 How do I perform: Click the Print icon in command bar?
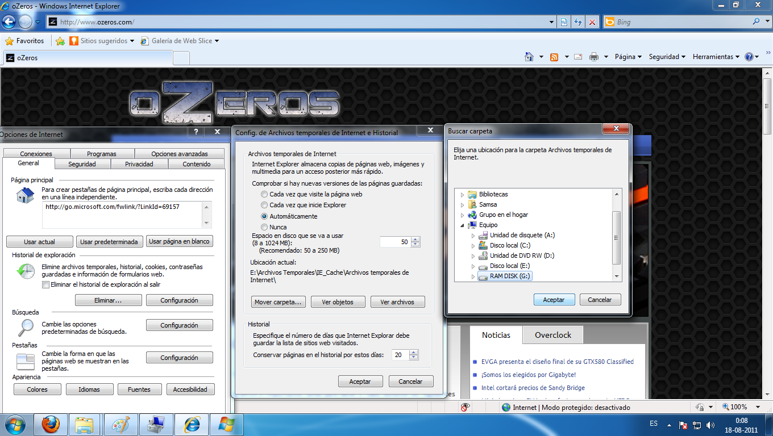pos(594,57)
